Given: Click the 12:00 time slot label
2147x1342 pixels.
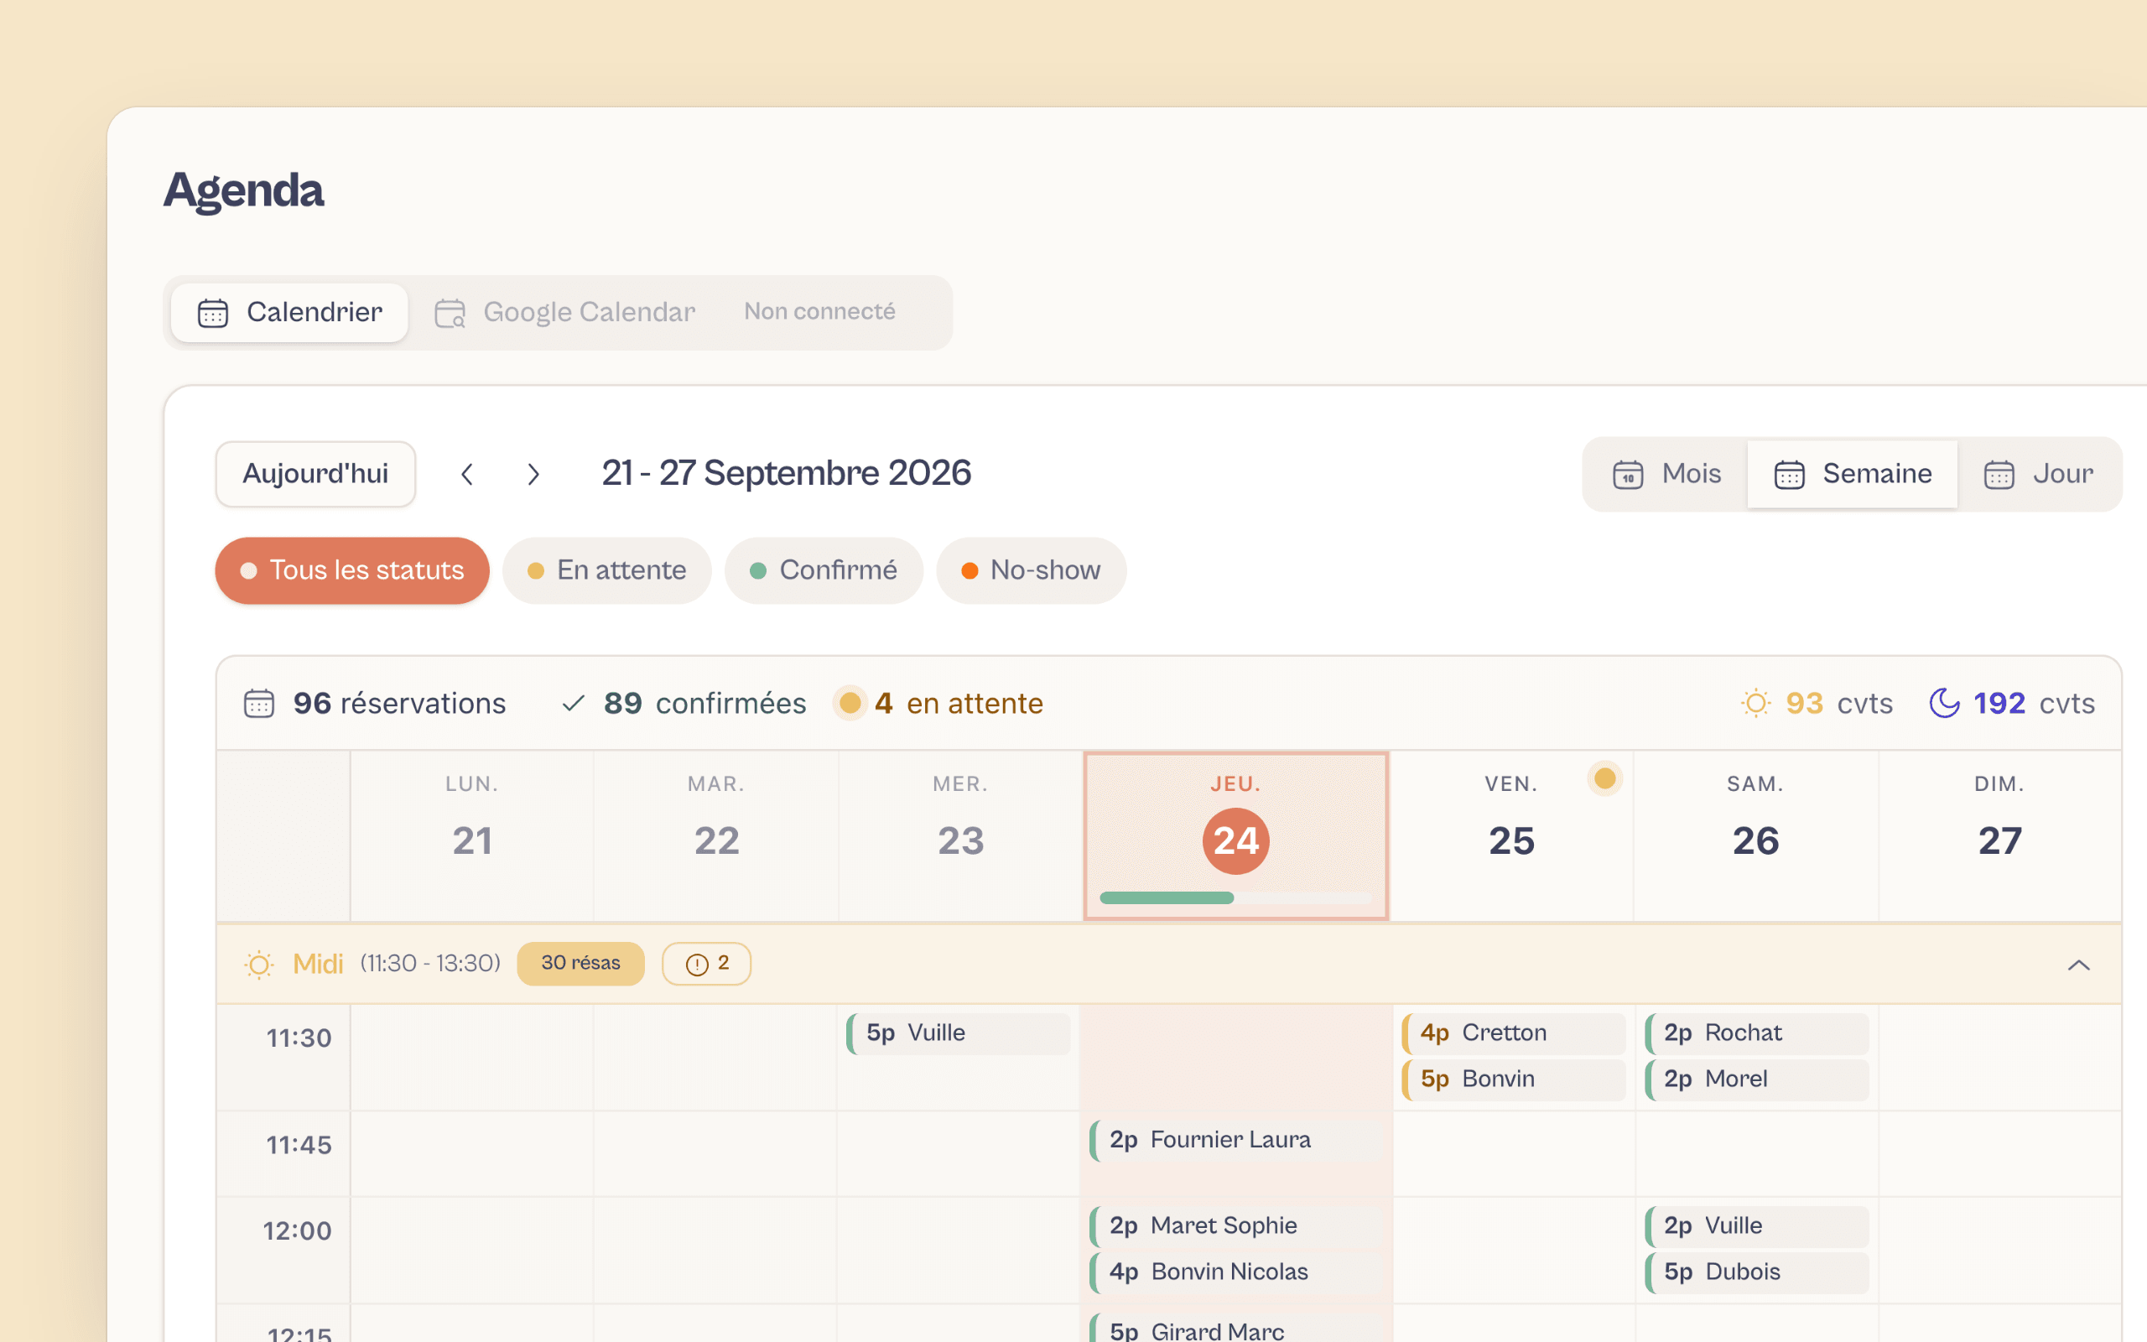Looking at the screenshot, I should pos(297,1232).
